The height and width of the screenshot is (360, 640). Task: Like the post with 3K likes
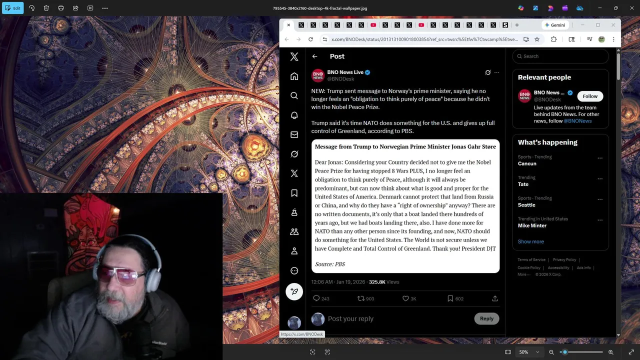click(409, 298)
